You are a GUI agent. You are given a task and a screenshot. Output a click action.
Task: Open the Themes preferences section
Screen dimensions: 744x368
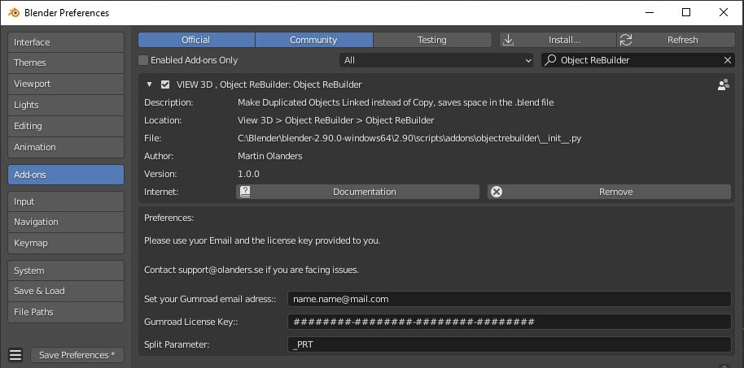click(66, 63)
